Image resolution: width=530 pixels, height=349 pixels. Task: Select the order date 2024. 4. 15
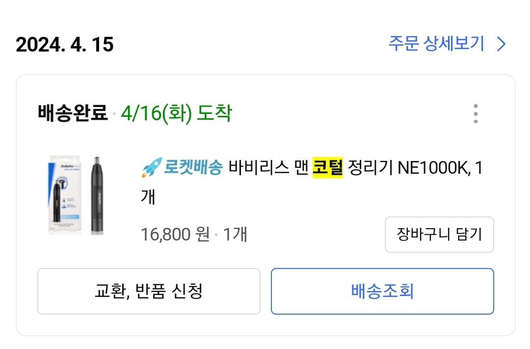click(x=65, y=45)
